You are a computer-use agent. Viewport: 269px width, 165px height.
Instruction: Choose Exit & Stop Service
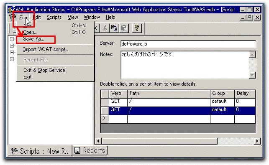tap(44, 70)
